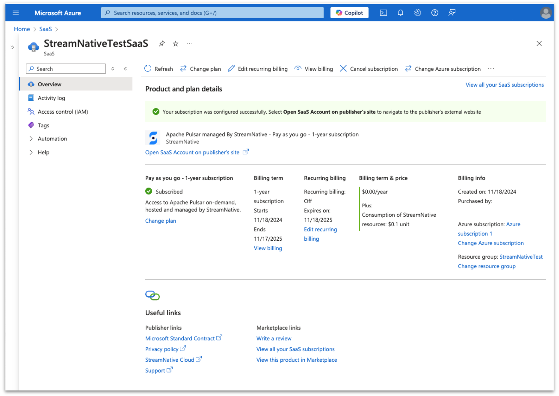Cancel the subscription from the toolbar
Image resolution: width=559 pixels, height=396 pixels.
click(368, 69)
